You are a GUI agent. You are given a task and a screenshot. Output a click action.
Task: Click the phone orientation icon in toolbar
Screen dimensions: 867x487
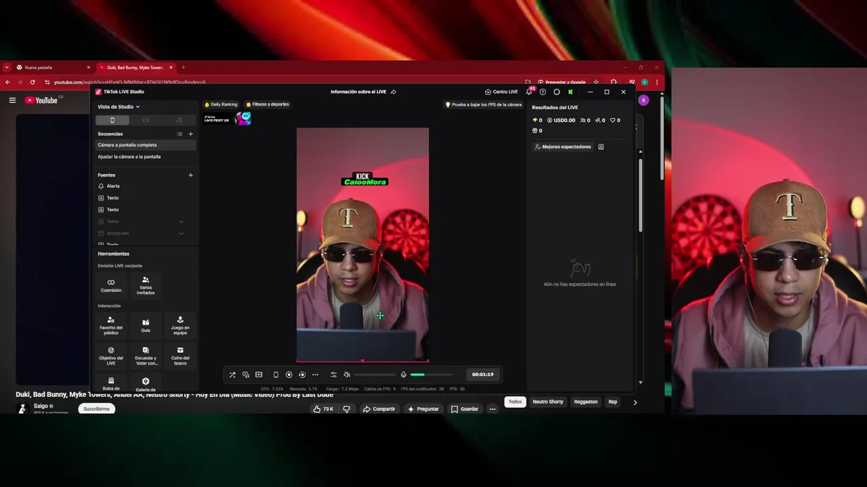pyautogui.click(x=276, y=375)
